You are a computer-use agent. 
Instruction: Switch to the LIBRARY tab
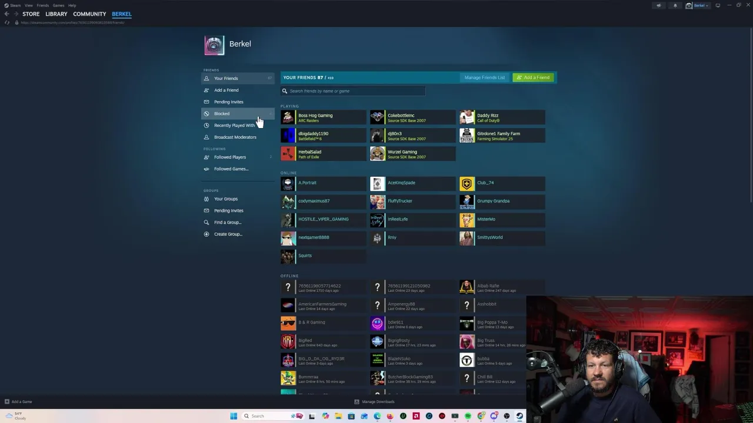point(56,14)
